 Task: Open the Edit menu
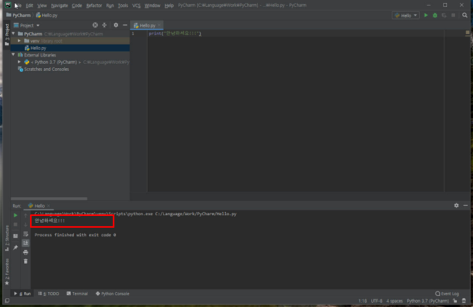pyautogui.click(x=29, y=6)
